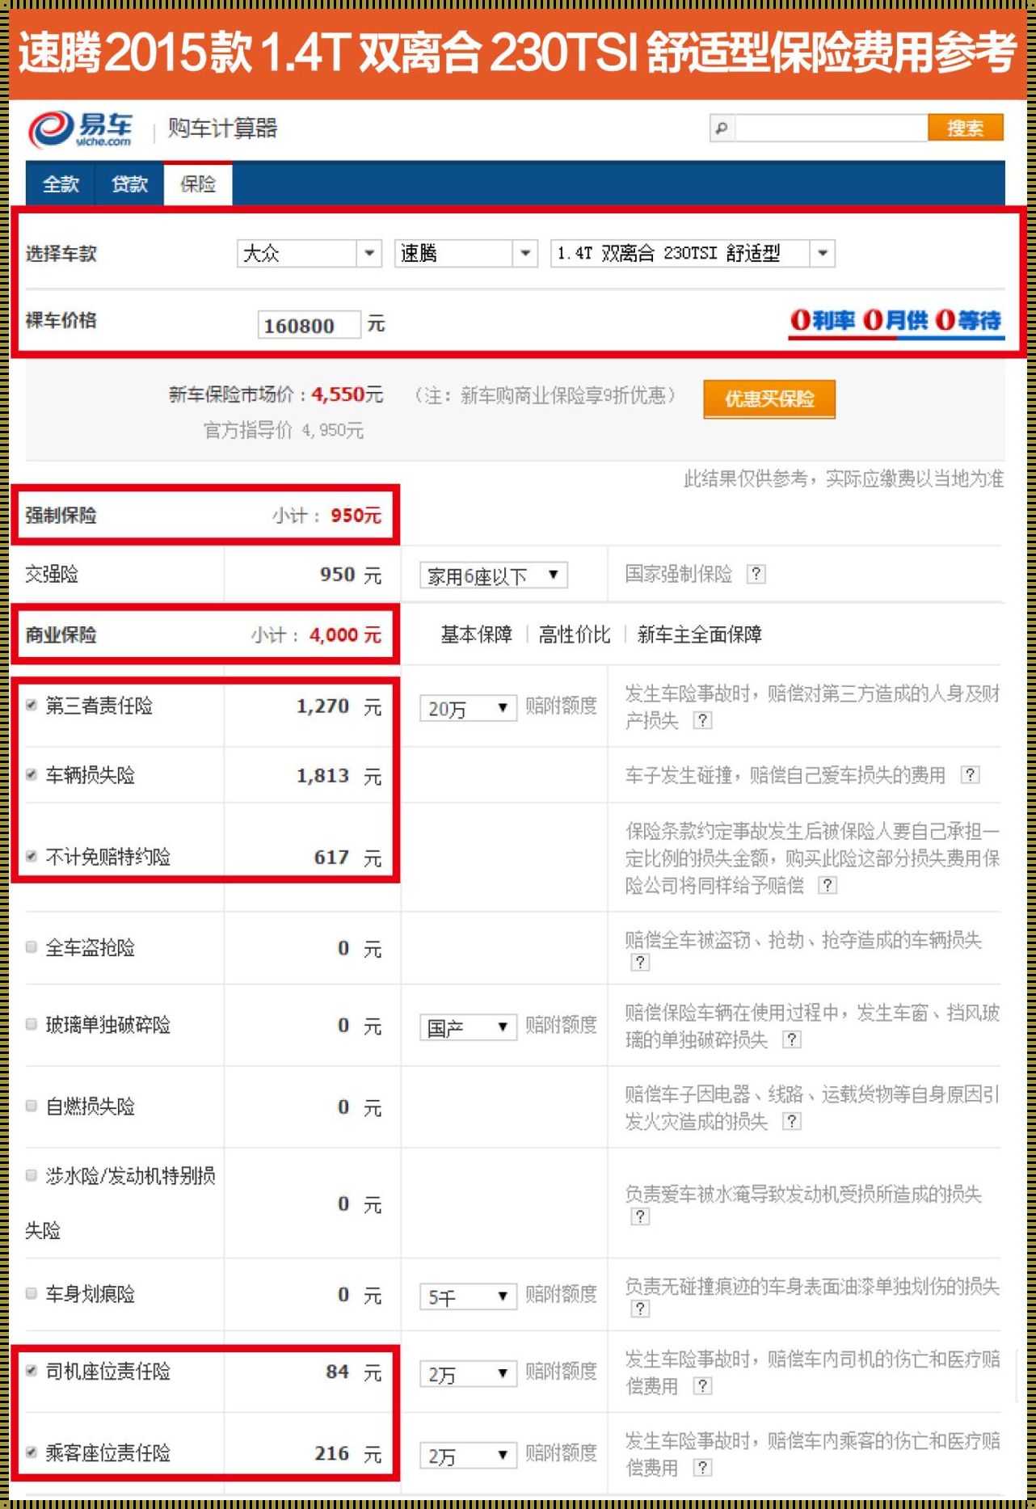The height and width of the screenshot is (1509, 1036).
Task: Choose the 基本保障 plan
Action: (476, 634)
